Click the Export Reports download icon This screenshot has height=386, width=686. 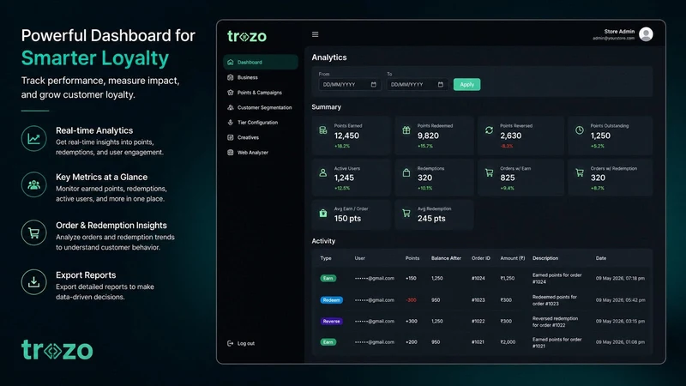click(x=33, y=282)
